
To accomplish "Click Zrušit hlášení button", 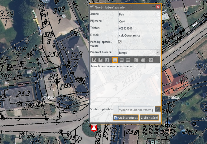I will pyautogui.click(x=149, y=118).
